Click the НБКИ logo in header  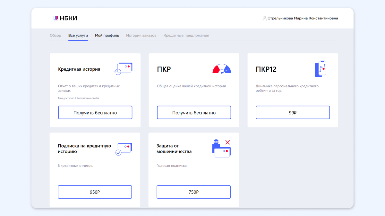click(65, 18)
